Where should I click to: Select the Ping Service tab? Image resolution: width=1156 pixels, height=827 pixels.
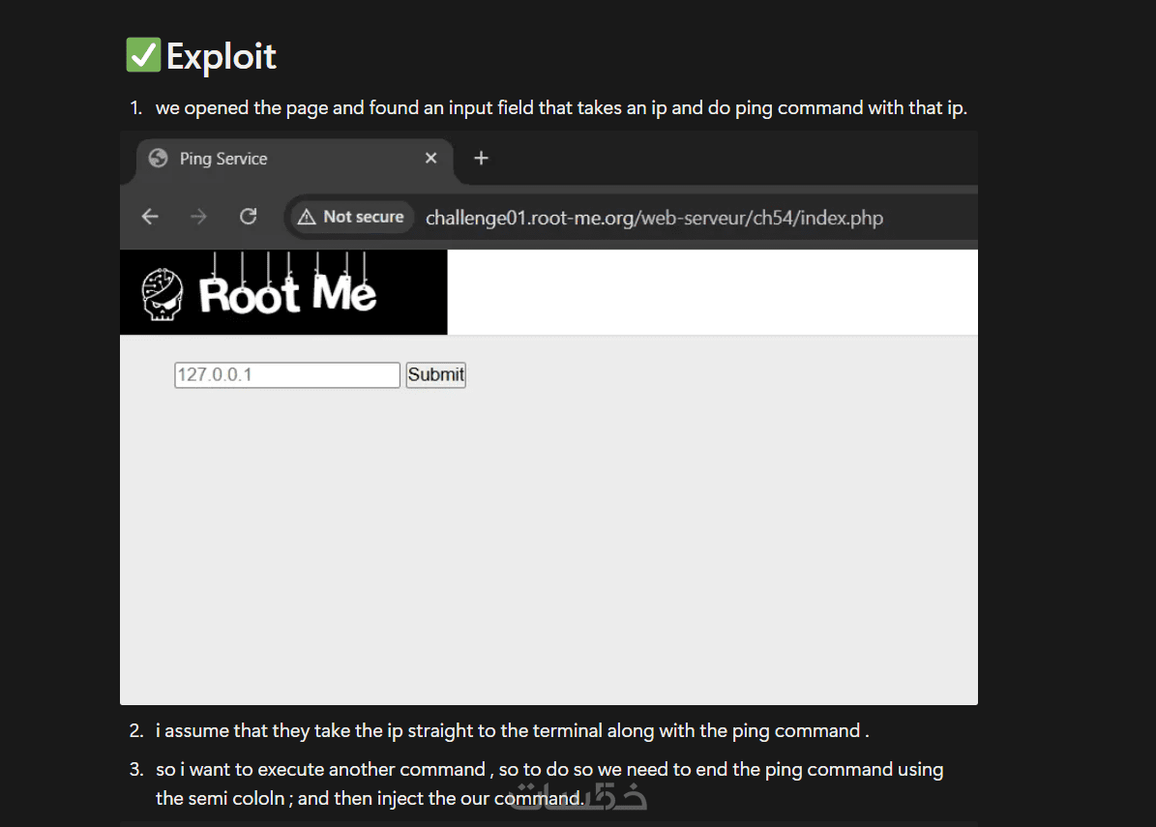223,159
